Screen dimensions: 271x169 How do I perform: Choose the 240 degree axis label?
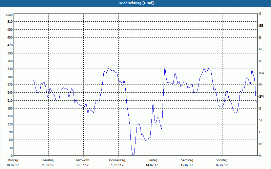[10, 93]
